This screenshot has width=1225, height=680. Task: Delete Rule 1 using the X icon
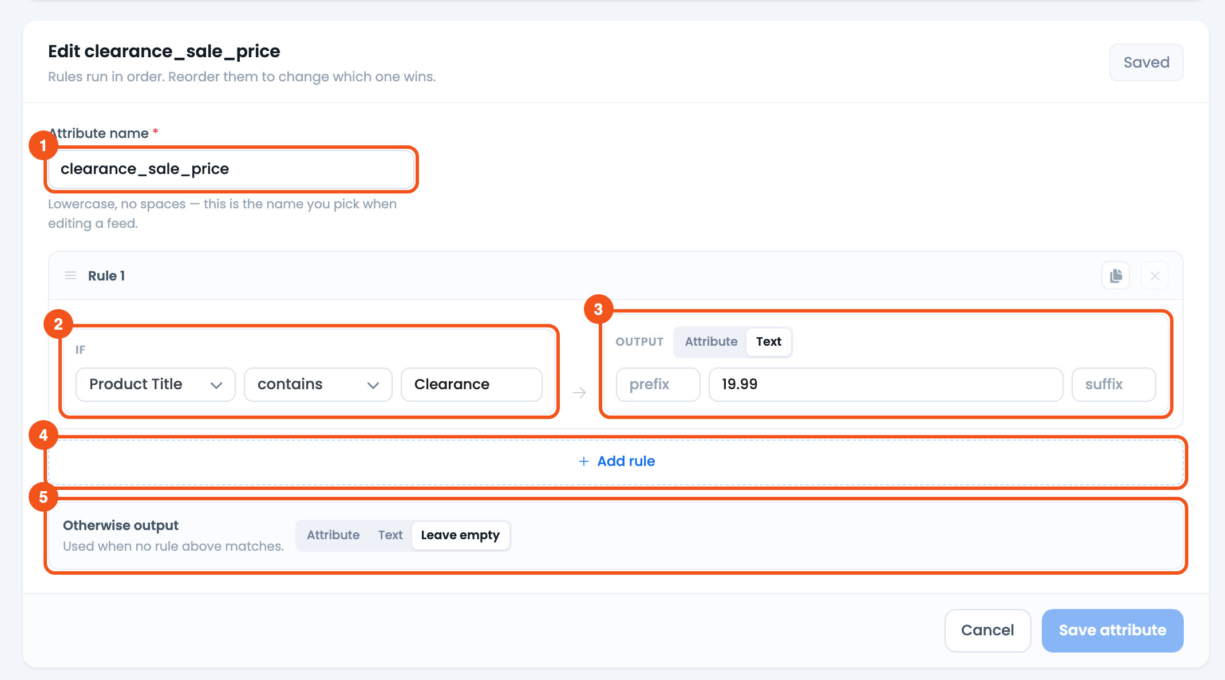(1155, 276)
